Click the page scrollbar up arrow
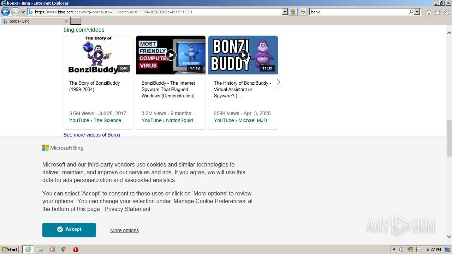 (x=449, y=33)
